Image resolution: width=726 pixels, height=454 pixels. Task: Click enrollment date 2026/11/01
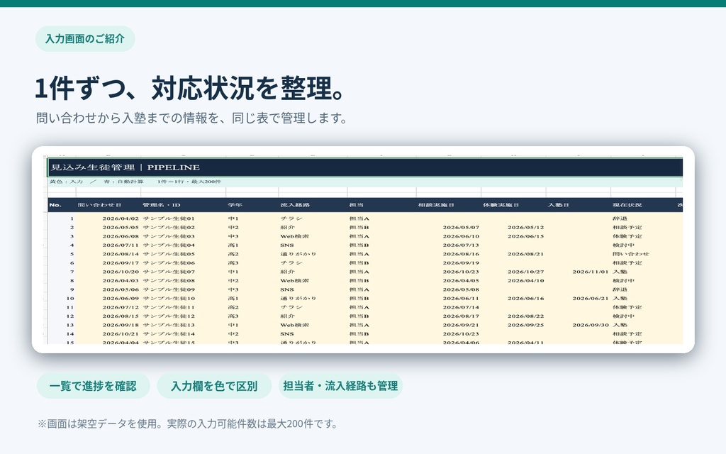(591, 272)
